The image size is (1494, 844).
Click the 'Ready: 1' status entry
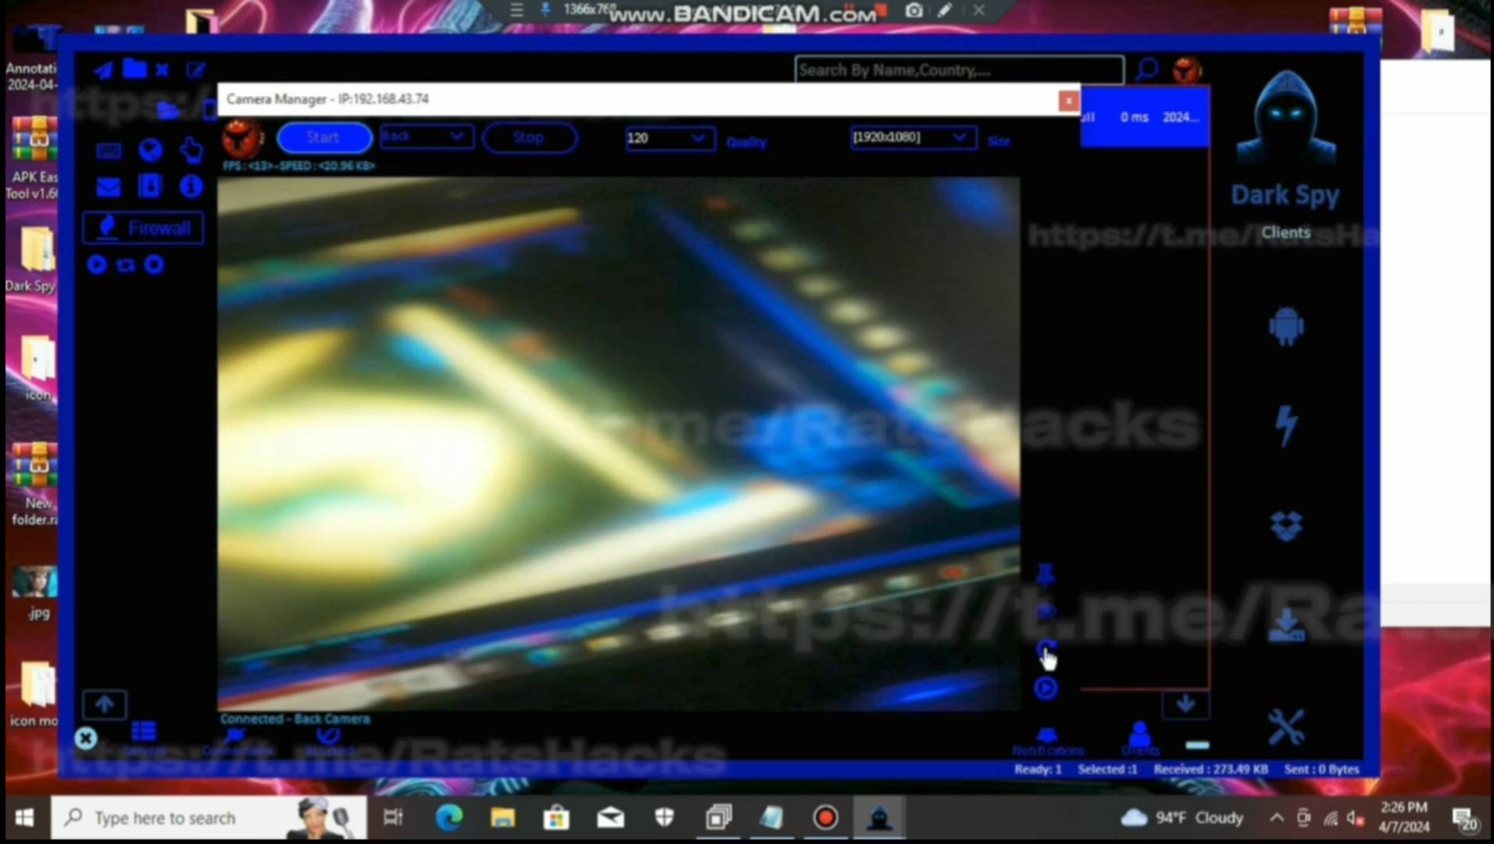tap(1038, 770)
